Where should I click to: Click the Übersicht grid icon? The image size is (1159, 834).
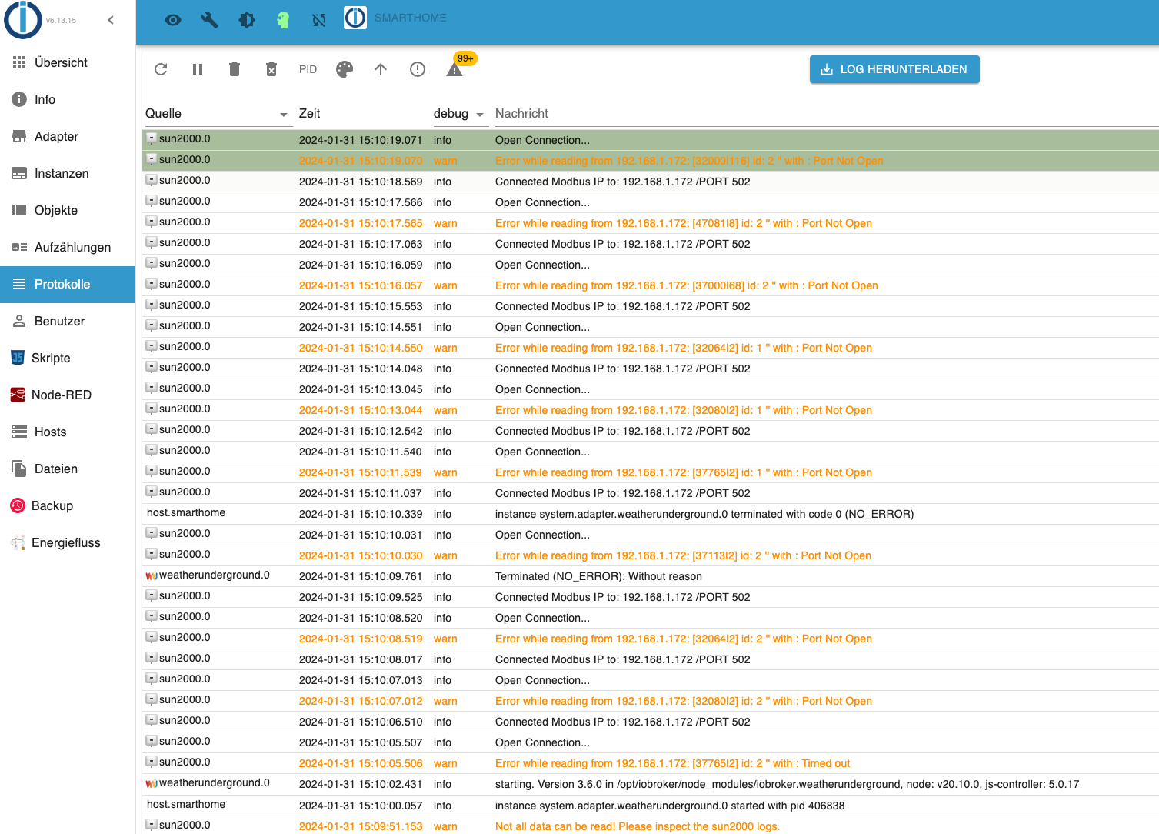[x=19, y=62]
